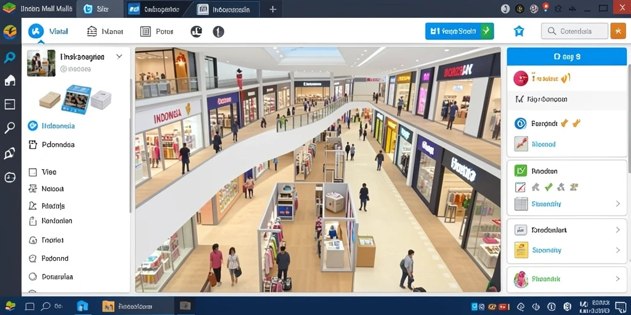Toggle the green checkmark under Rnodon
The height and width of the screenshot is (315, 631).
548,187
